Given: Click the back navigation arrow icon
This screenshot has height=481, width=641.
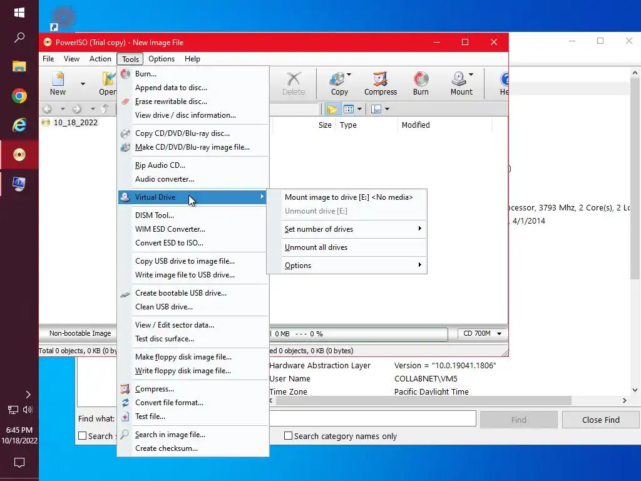Looking at the screenshot, I should (48, 109).
